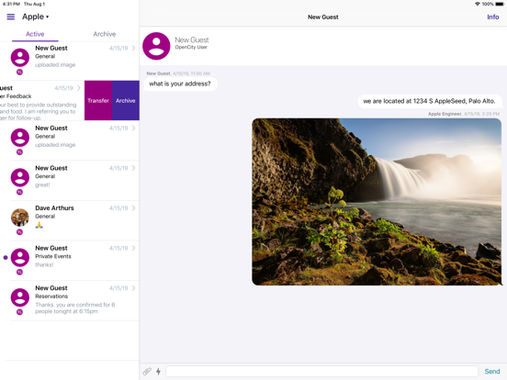The height and width of the screenshot is (380, 507).
Task: Click the unread dot beside Private Events
Action: [x=6, y=258]
